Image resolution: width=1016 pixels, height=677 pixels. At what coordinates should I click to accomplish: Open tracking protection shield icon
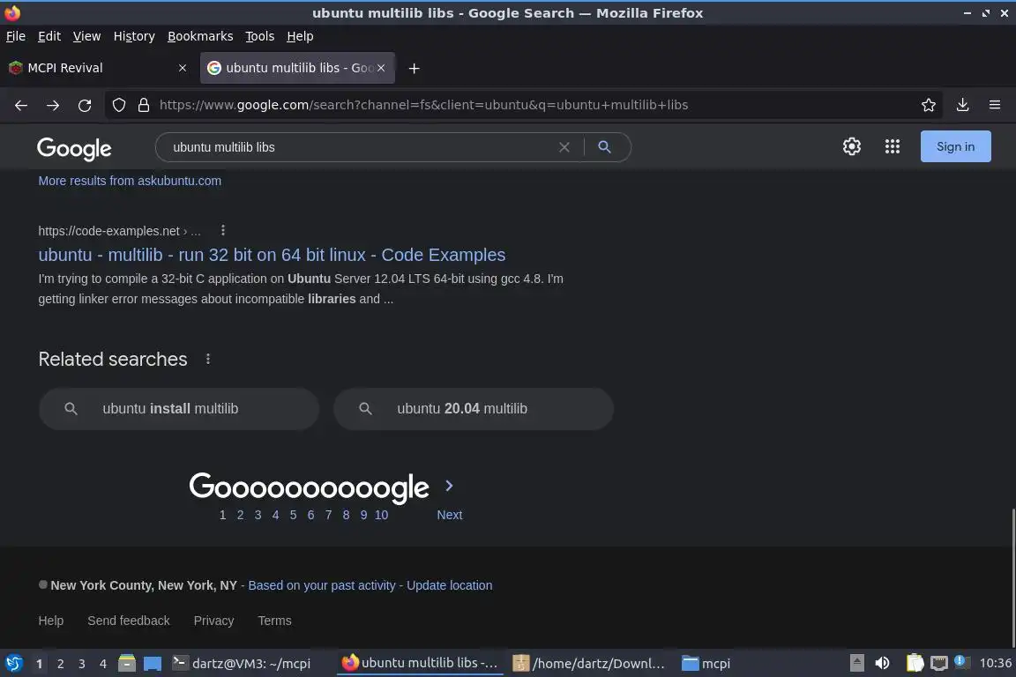coord(118,105)
